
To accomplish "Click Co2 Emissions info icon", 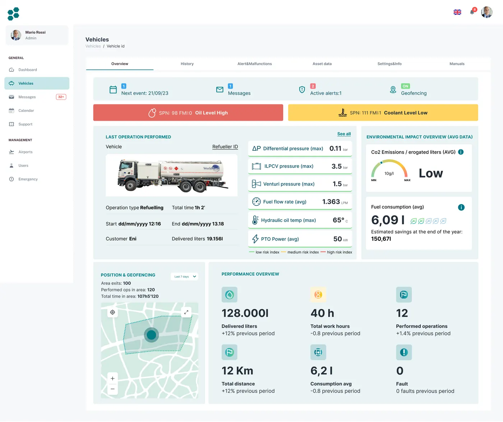I will pos(461,152).
